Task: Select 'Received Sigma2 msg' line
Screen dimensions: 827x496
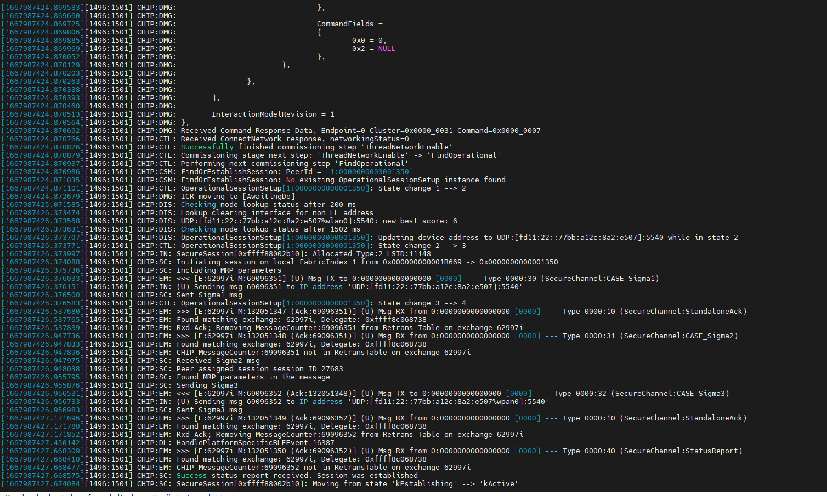Action: 218,361
